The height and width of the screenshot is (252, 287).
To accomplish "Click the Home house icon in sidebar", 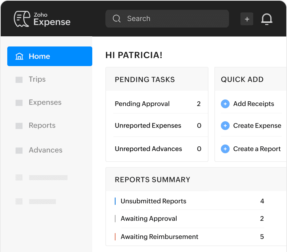I will point(19,56).
